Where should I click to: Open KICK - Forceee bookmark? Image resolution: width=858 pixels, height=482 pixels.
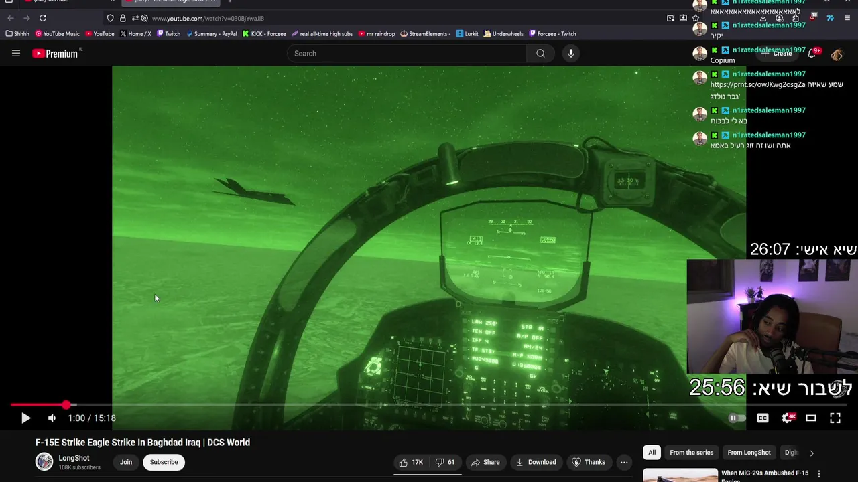pyautogui.click(x=264, y=34)
